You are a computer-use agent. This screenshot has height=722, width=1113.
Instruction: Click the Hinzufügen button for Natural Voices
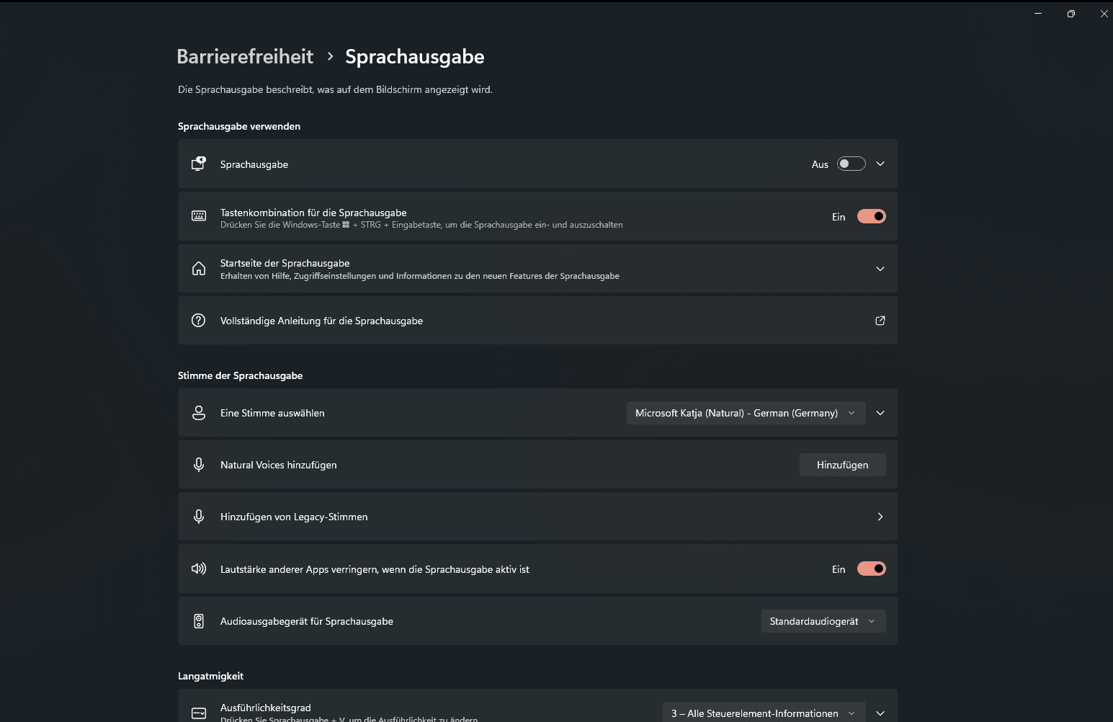(842, 464)
